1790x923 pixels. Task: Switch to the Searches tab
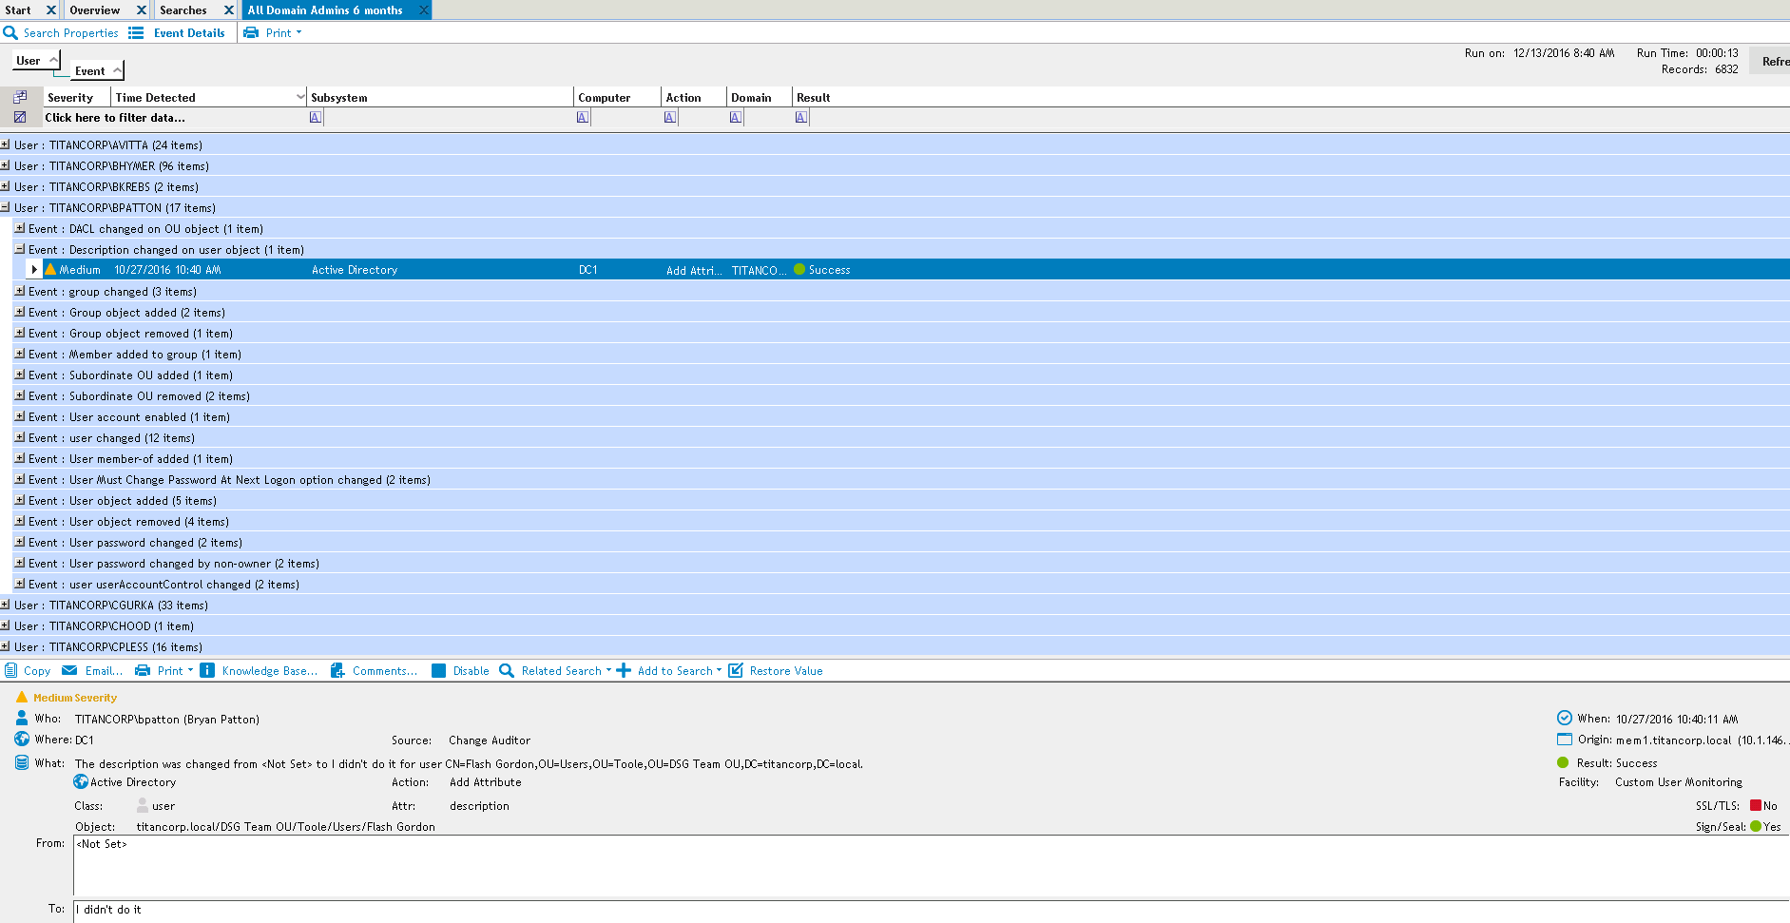point(183,10)
